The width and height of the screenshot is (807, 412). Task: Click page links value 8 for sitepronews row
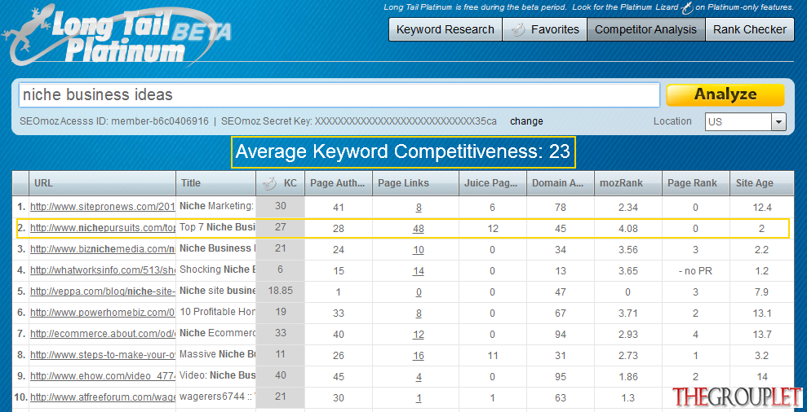tap(419, 208)
